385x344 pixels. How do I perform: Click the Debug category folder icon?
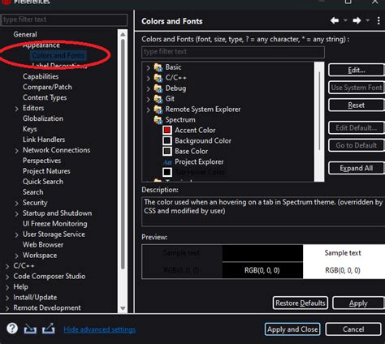[x=158, y=88]
